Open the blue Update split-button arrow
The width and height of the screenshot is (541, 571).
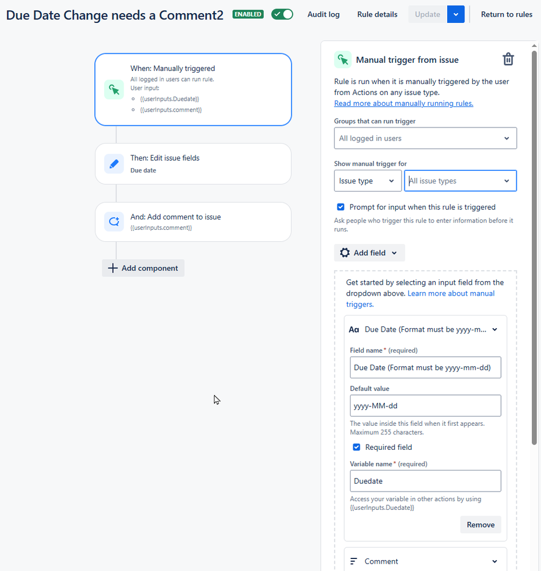tap(456, 14)
